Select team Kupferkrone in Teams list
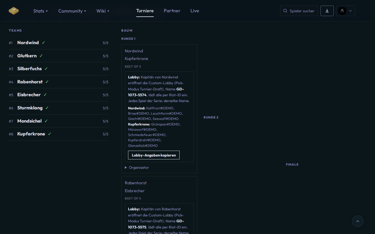Screen dimensions: 375x234 [x=59, y=134]
